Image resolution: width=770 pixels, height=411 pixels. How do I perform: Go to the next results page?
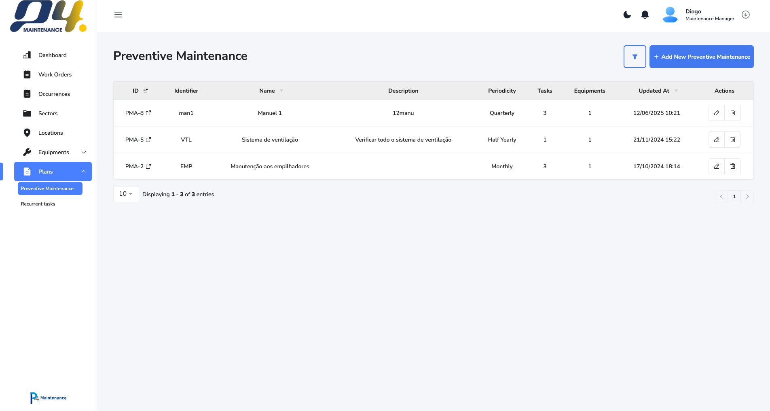747,197
